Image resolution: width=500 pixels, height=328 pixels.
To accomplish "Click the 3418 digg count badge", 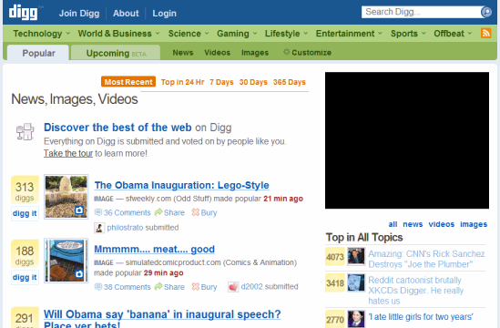I will tap(335, 283).
